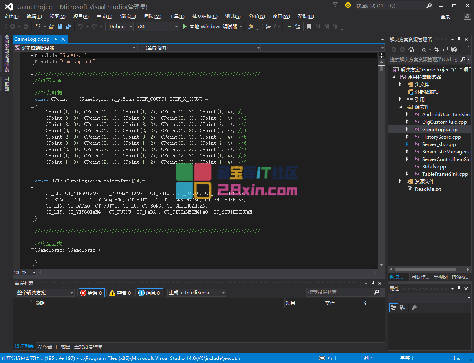Viewport: 474px width, 363px height.
Task: Collapse the CGameLogic constructor code block
Action: pos(33,250)
